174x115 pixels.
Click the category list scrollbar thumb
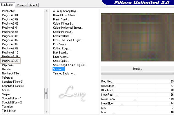click(x=46, y=94)
